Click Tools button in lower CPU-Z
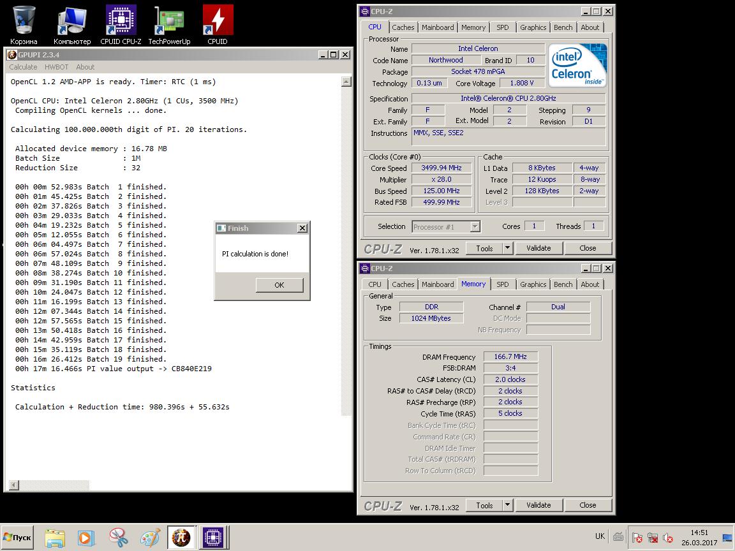The image size is (735, 551). [484, 505]
